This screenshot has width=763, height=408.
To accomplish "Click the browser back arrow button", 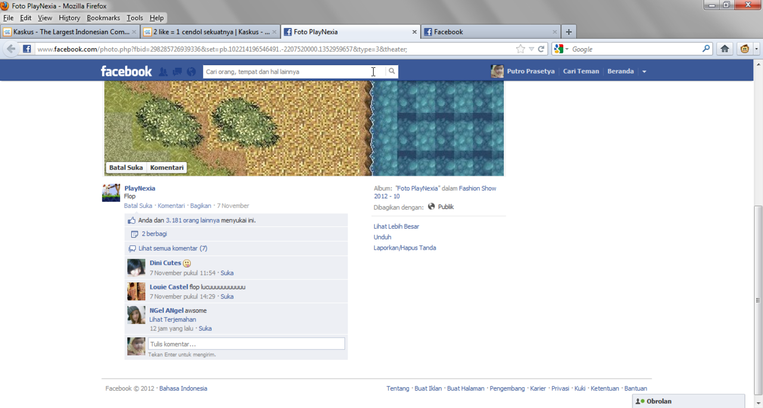I will pyautogui.click(x=11, y=49).
